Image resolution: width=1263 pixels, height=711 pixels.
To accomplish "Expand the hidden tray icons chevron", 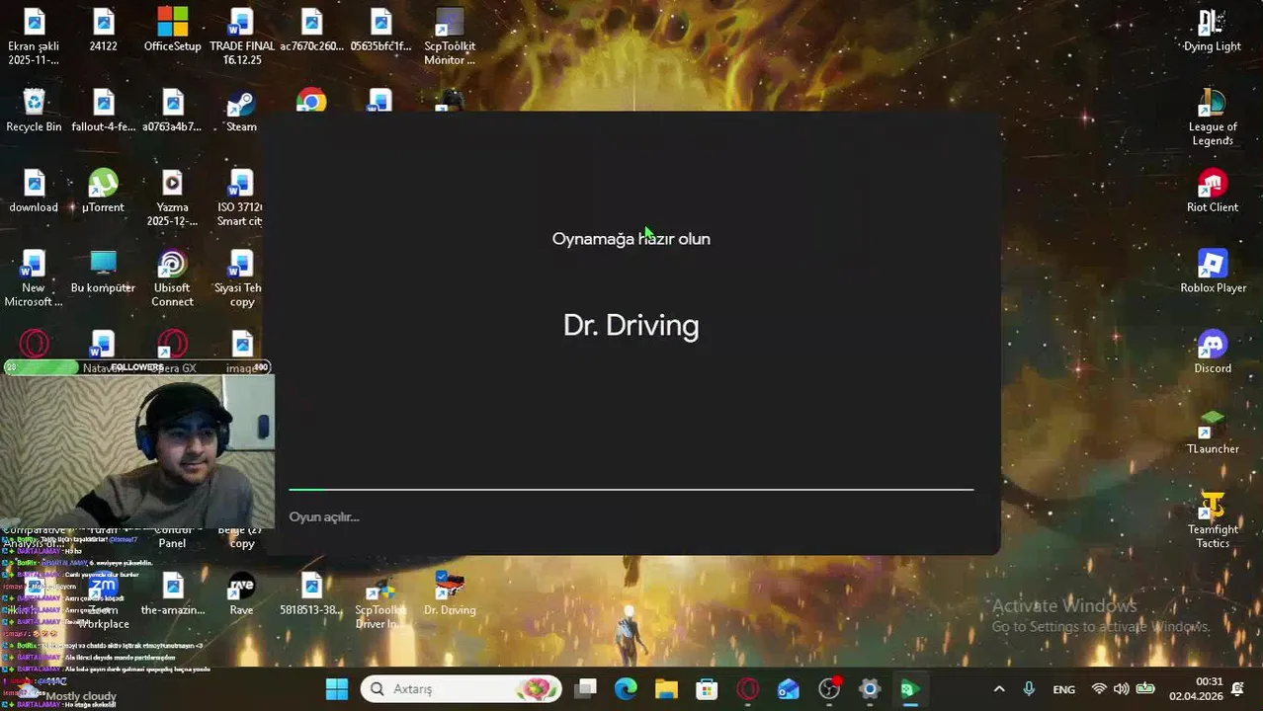I will [x=999, y=689].
